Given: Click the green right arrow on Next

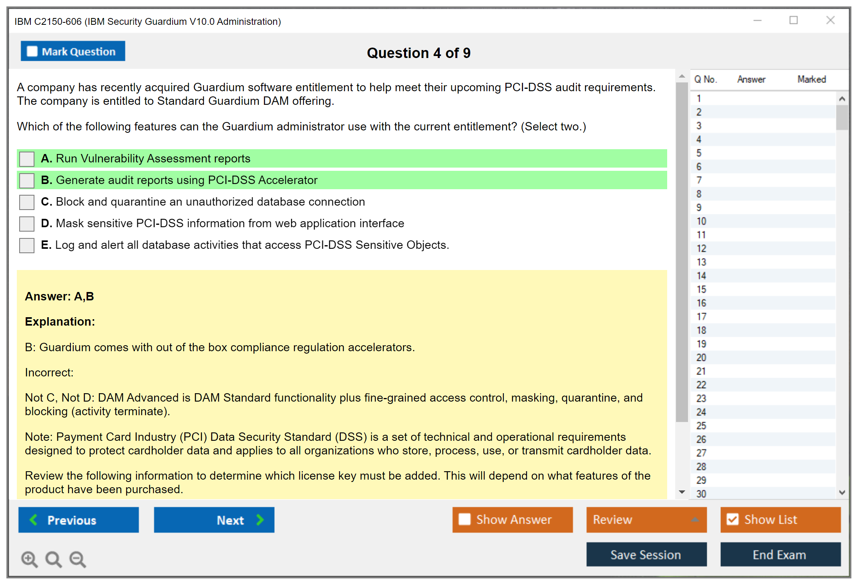Looking at the screenshot, I should (x=260, y=520).
